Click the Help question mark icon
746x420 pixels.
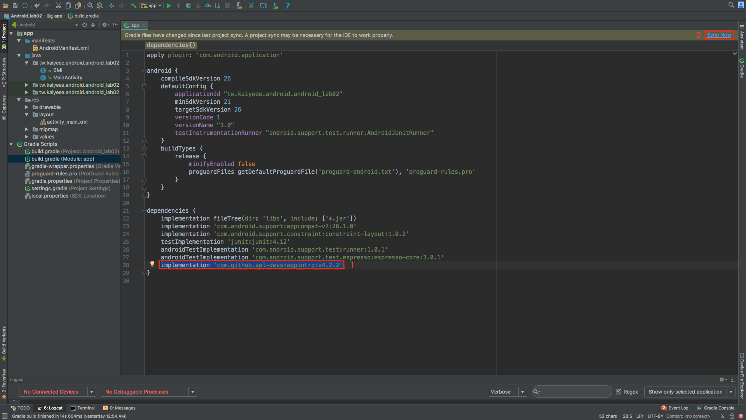(x=288, y=5)
